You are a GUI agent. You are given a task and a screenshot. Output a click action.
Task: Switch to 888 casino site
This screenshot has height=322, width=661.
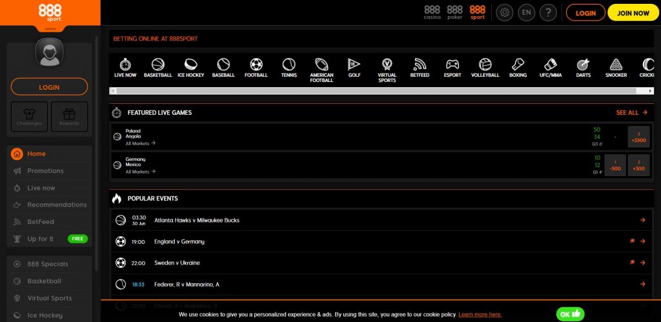tap(432, 13)
